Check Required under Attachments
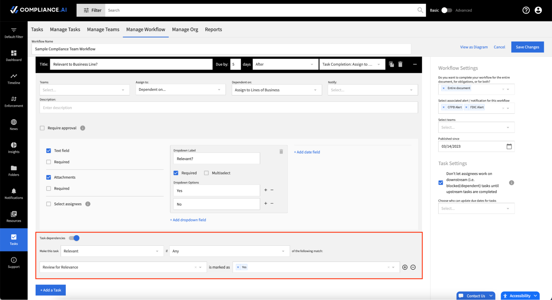The image size is (552, 300). pyautogui.click(x=49, y=189)
